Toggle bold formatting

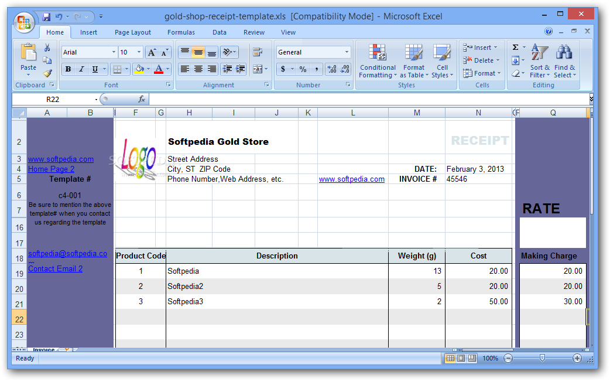click(x=68, y=69)
